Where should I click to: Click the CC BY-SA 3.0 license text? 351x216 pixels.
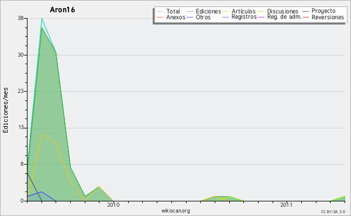(333, 211)
